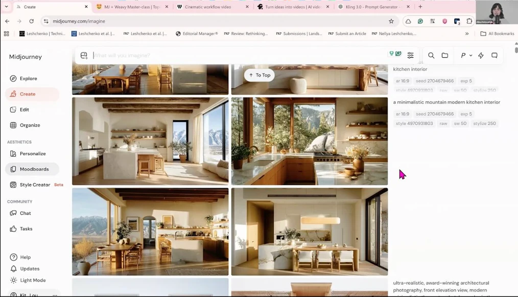
Task: Expand the P personalization dropdown
Action: click(466, 55)
